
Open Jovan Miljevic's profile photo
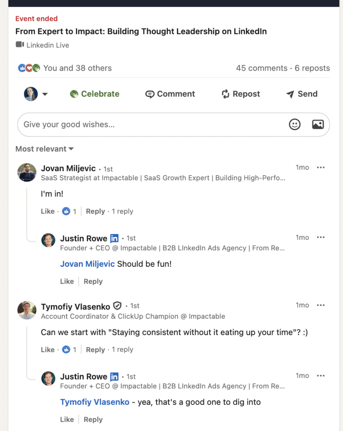pos(27,173)
